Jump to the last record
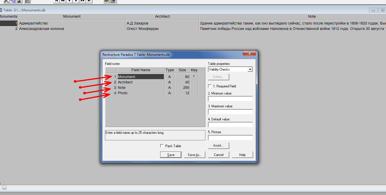The image size is (386, 195). [x=89, y=1]
